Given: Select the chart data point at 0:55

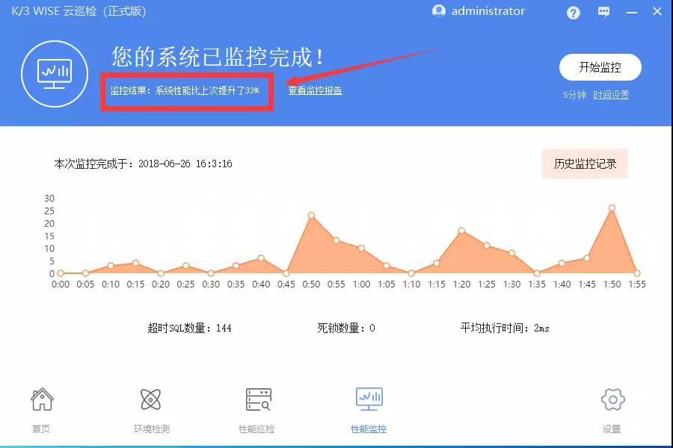Looking at the screenshot, I should tap(336, 240).
